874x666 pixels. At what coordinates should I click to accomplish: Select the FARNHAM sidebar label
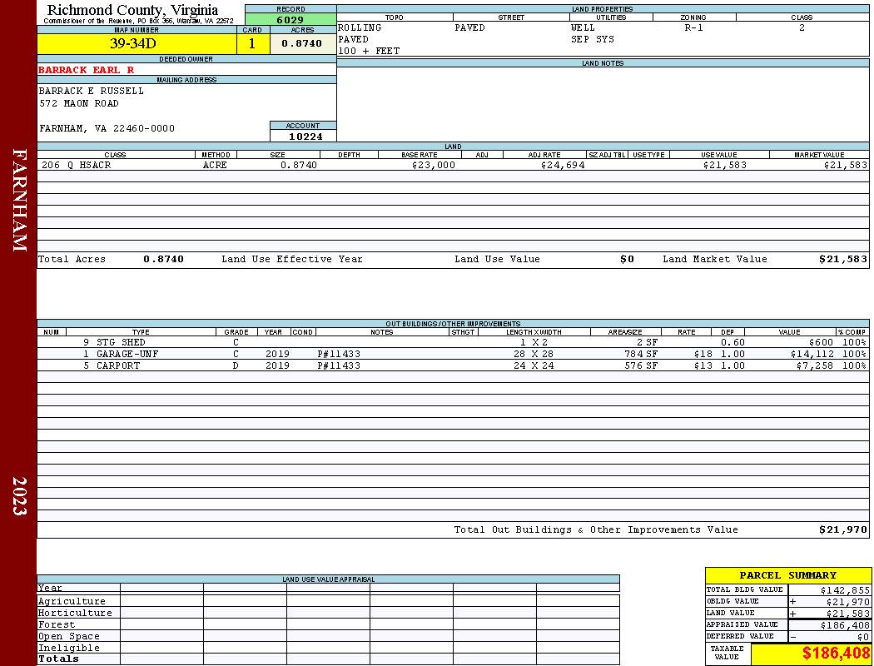tap(19, 200)
